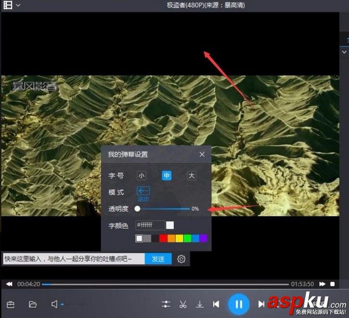Skip to the next video
349x318 pixels.
click(x=261, y=304)
